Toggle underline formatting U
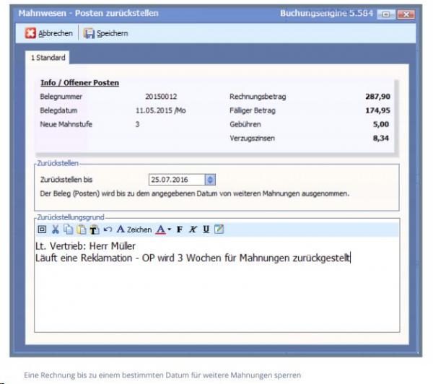 pyautogui.click(x=206, y=230)
